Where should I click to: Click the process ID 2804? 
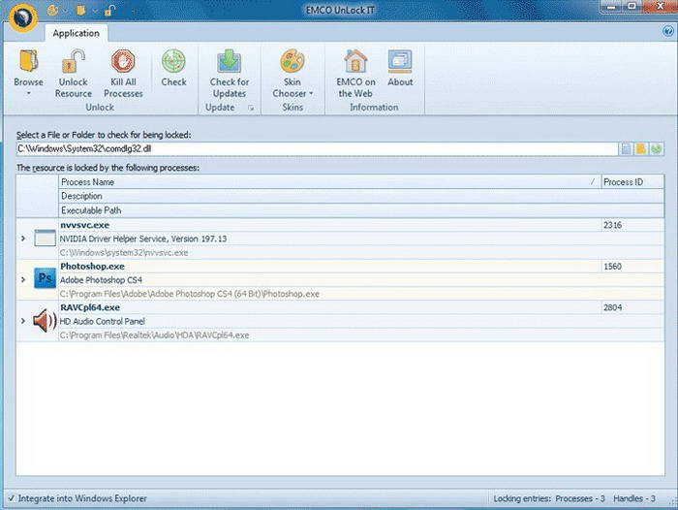point(613,307)
